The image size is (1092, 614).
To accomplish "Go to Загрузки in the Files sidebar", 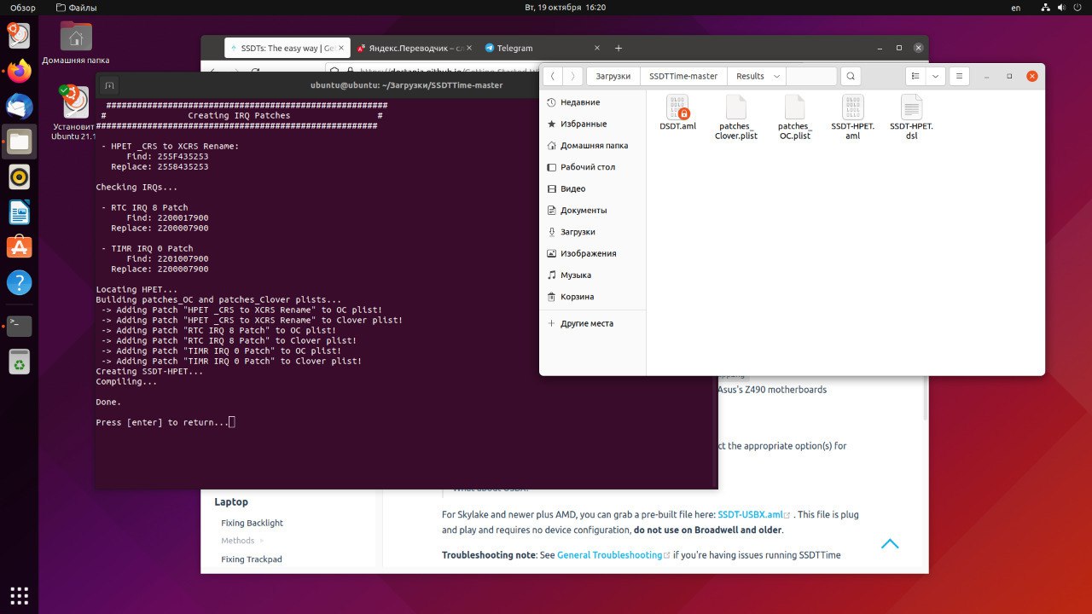I will (577, 232).
